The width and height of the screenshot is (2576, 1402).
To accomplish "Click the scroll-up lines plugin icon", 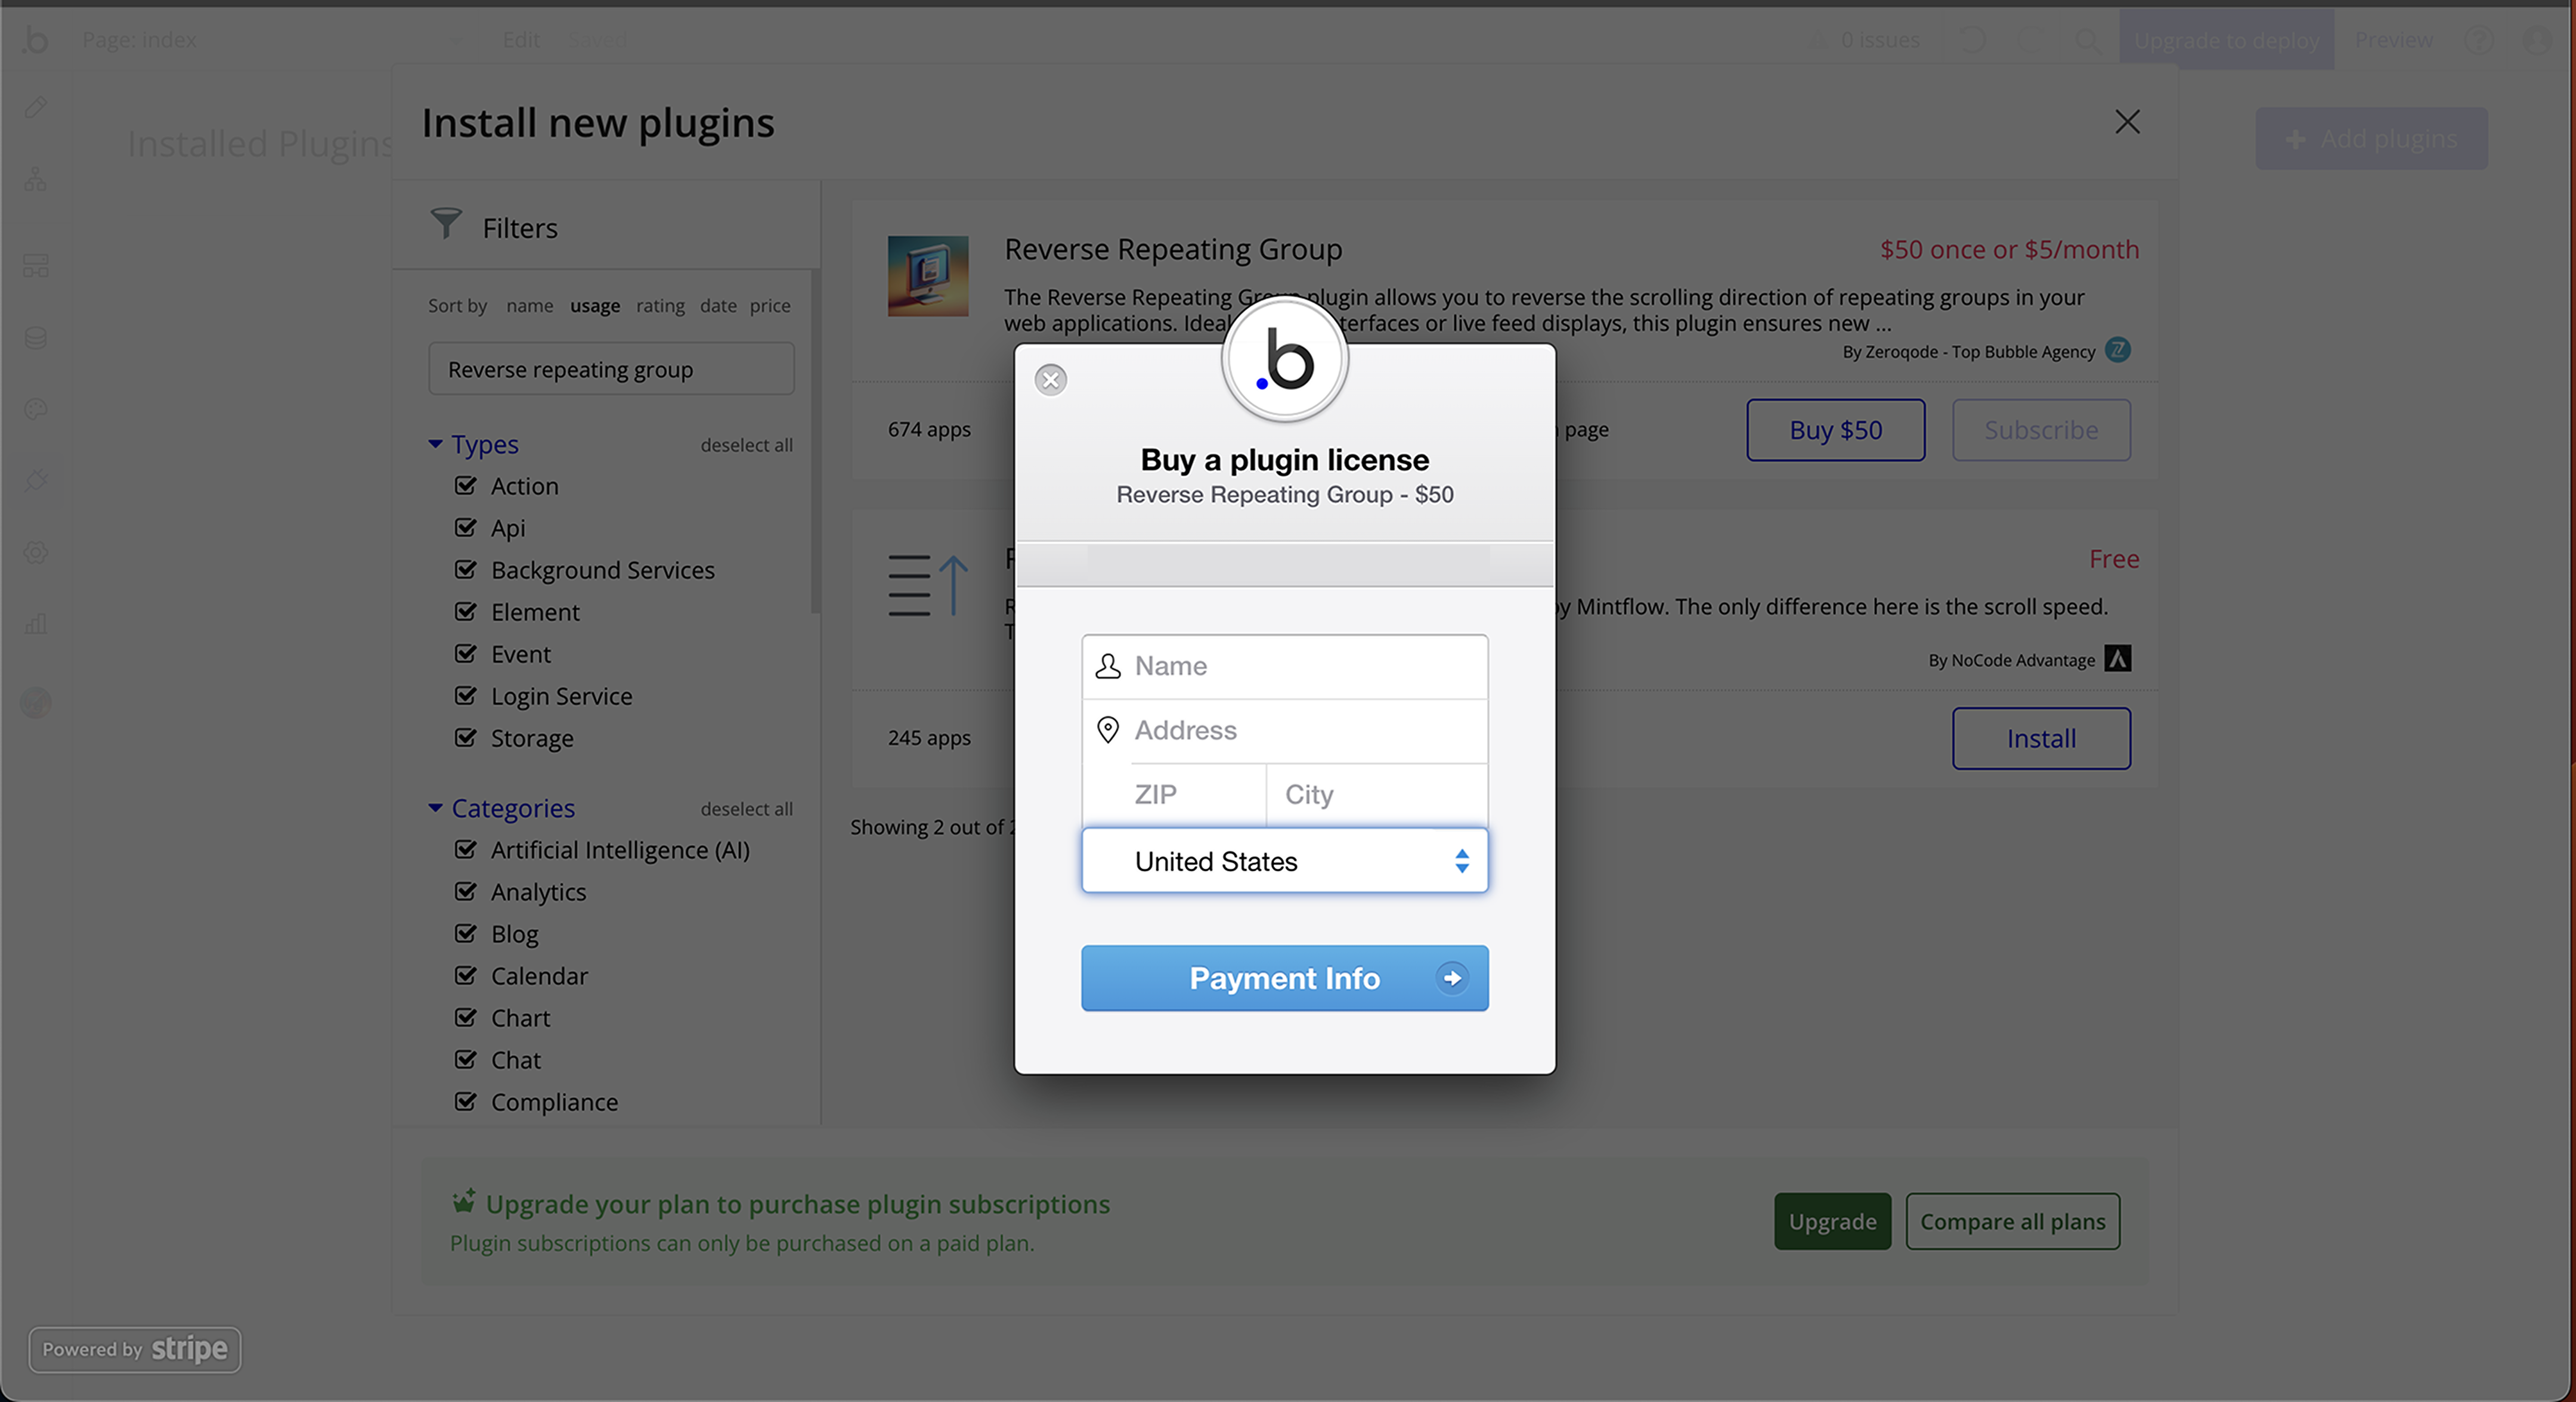I will click(x=927, y=585).
